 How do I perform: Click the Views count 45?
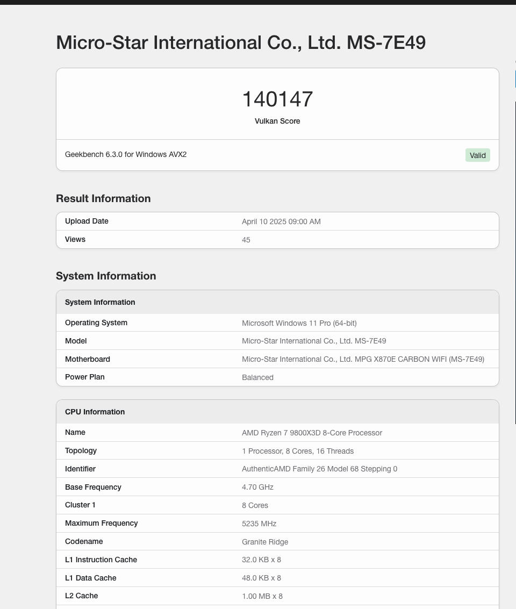point(246,240)
